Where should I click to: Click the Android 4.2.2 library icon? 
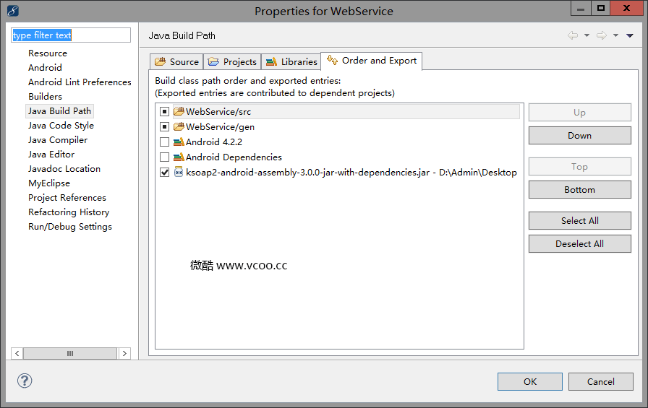(179, 142)
